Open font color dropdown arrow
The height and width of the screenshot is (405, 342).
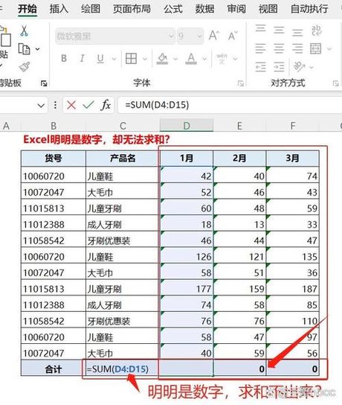click(x=204, y=59)
